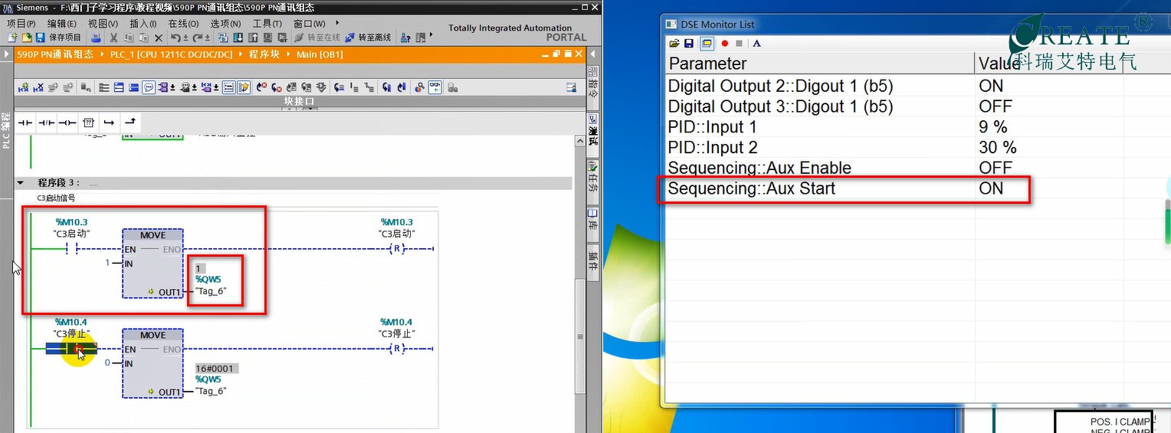Open the 编辑(E) menu
The height and width of the screenshot is (433, 1171).
pos(61,23)
